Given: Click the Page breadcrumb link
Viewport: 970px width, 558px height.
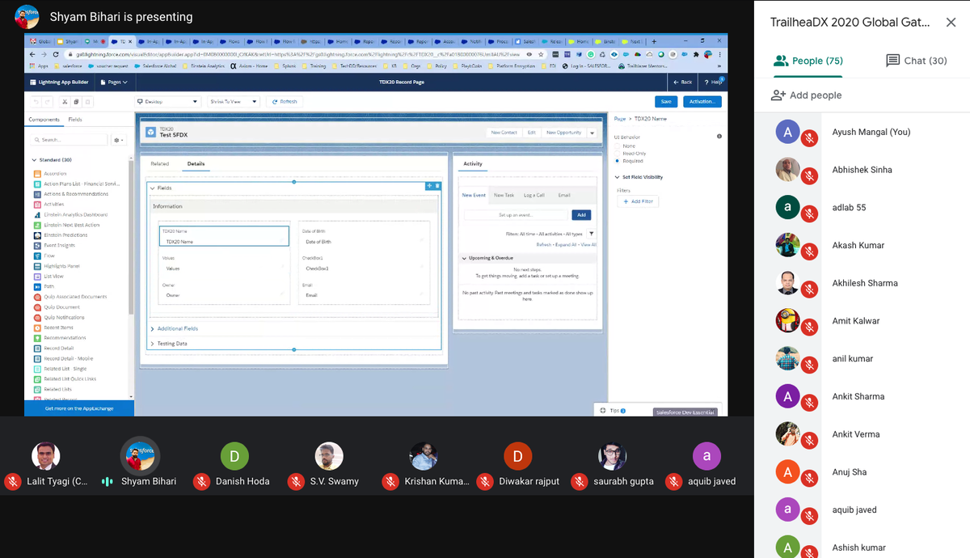Looking at the screenshot, I should [620, 119].
